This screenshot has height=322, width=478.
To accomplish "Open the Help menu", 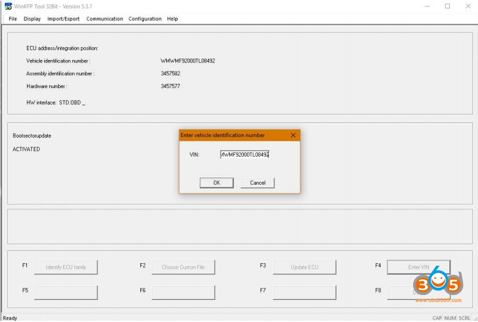I will pyautogui.click(x=173, y=19).
